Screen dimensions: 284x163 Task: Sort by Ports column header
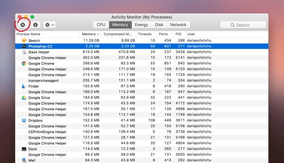[x=164, y=34]
